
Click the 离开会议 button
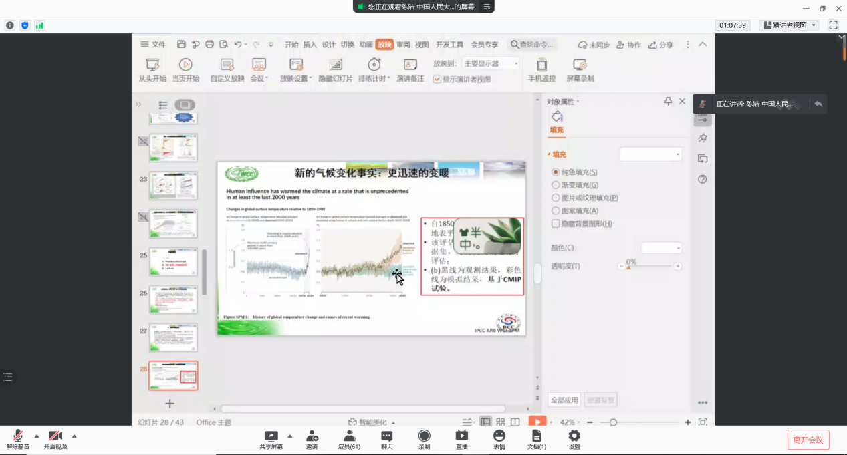pyautogui.click(x=808, y=440)
